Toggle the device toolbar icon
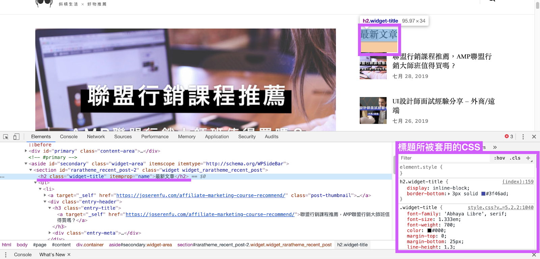The width and height of the screenshot is (540, 259). [16, 137]
